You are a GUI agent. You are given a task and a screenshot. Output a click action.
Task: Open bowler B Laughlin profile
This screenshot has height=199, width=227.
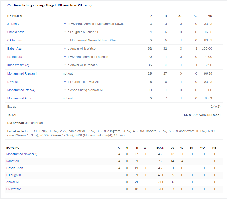[14, 175]
